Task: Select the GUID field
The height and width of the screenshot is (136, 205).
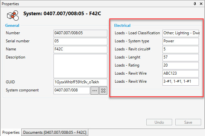Action: coord(80,82)
